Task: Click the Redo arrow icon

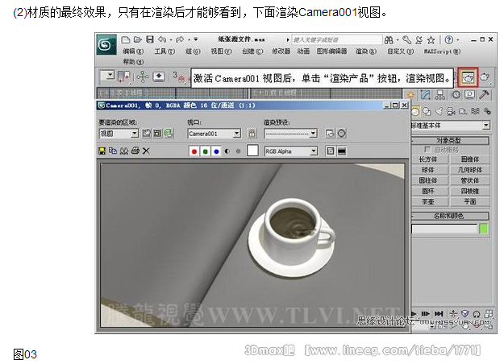Action: pos(180,39)
